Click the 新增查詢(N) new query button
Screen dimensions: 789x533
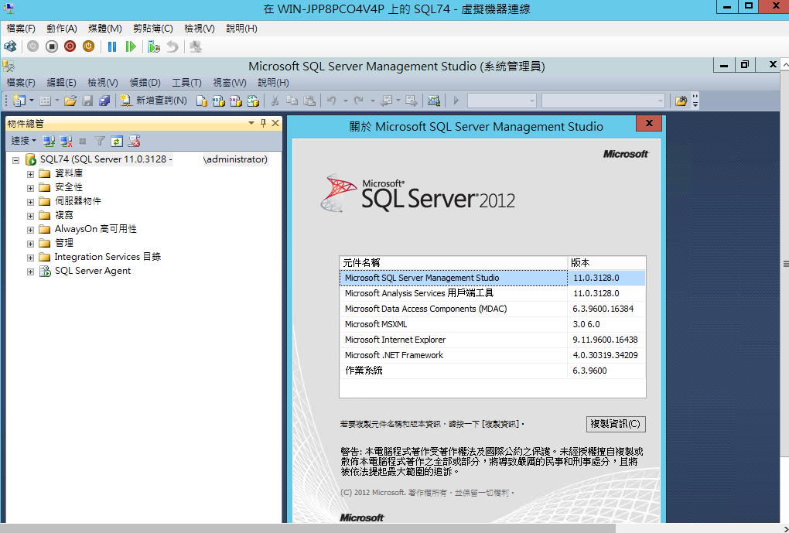pos(154,101)
